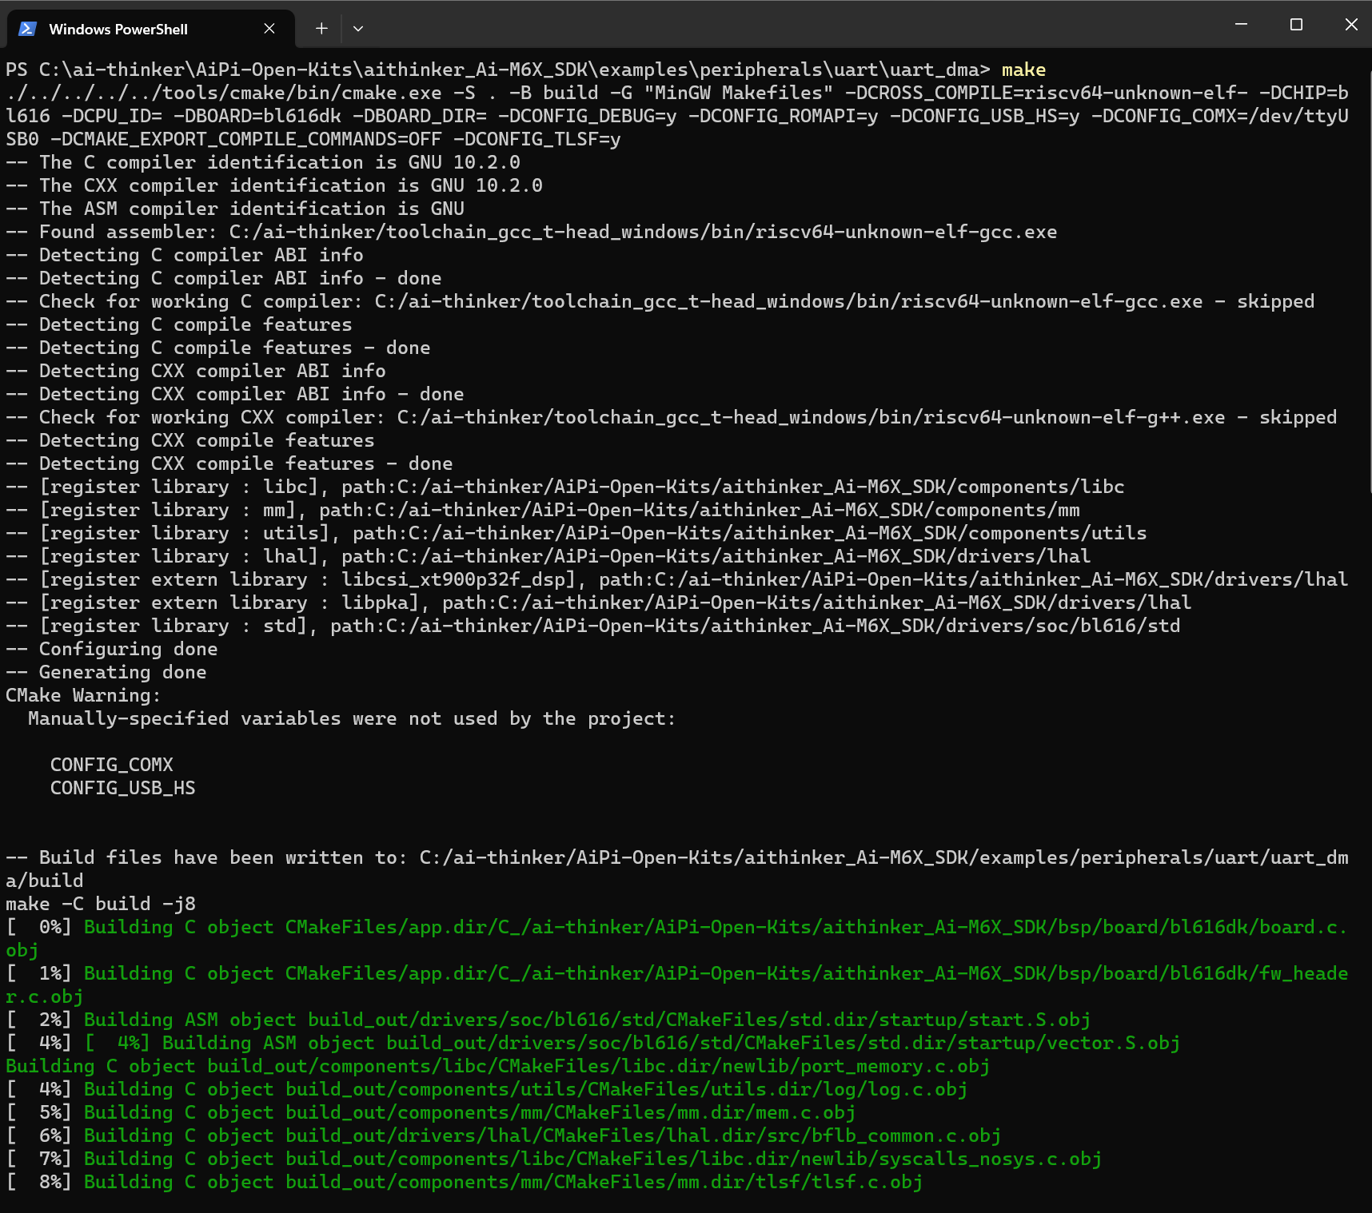
Task: Maximize the terminal window
Action: 1296,25
